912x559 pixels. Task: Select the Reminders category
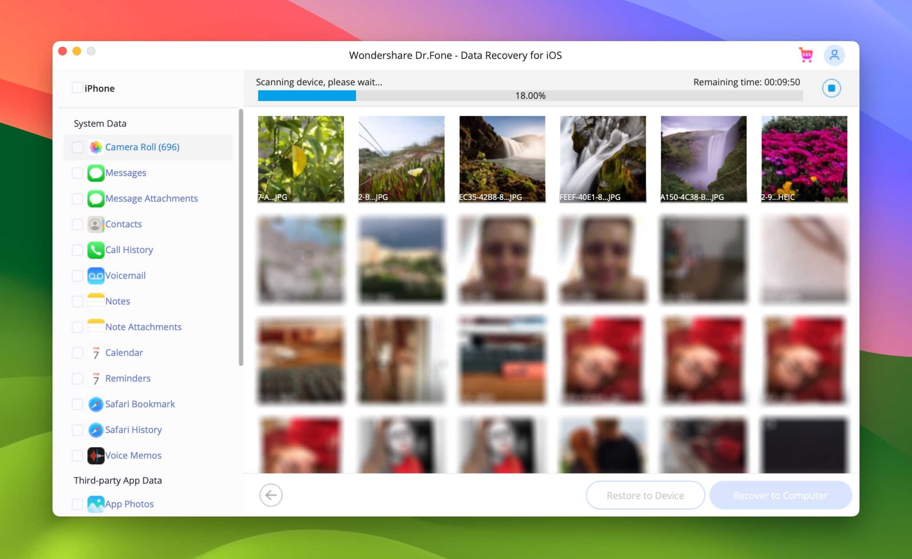128,378
